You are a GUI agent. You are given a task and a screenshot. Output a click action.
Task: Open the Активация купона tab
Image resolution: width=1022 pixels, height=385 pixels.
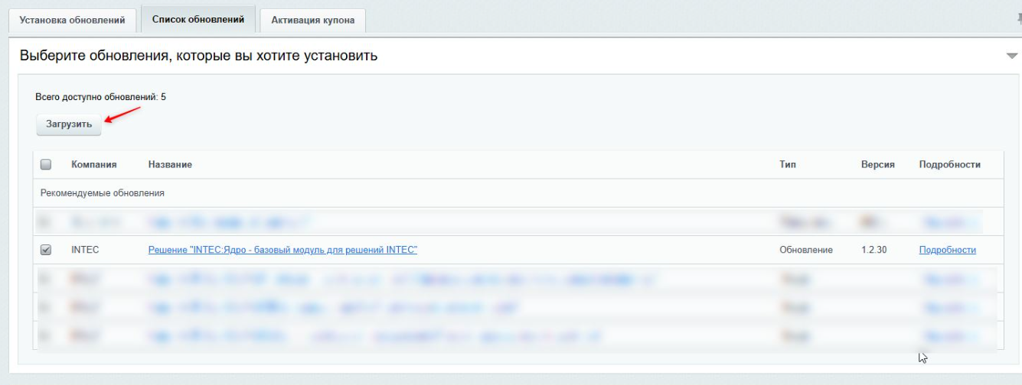(x=312, y=20)
